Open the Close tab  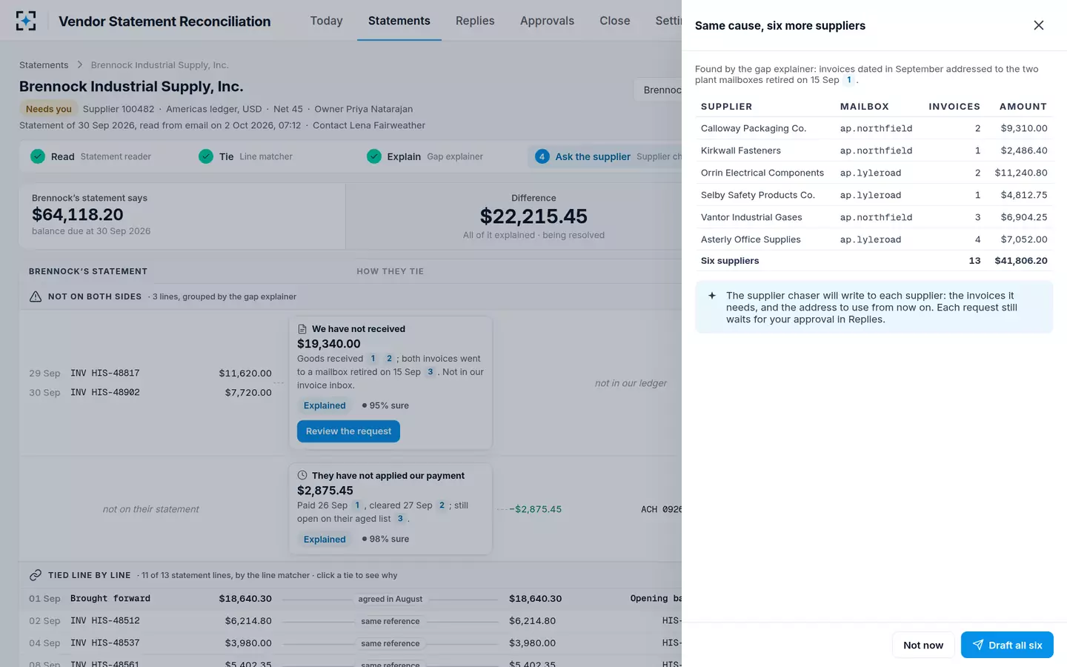tap(615, 21)
